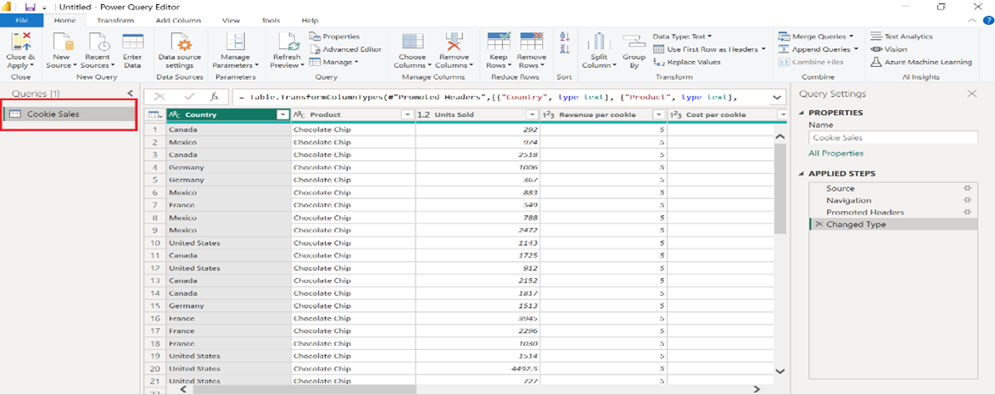Image resolution: width=995 pixels, height=395 pixels.
Task: Open settings gear for Promoted Headers step
Action: (x=967, y=213)
